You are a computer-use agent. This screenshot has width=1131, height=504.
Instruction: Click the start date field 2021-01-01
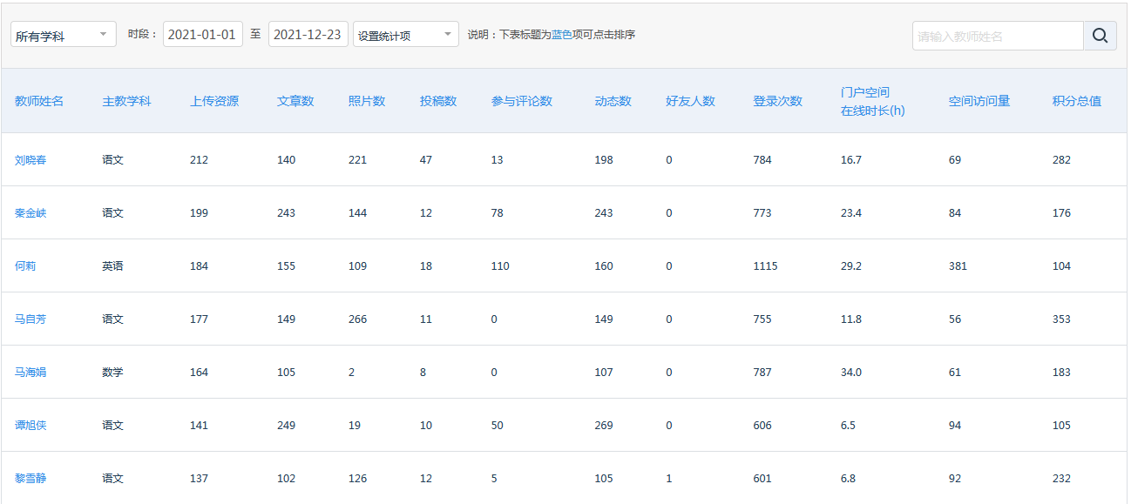tap(202, 34)
